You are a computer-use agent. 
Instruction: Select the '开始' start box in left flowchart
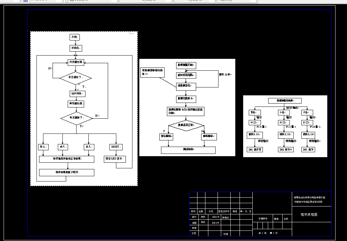click(x=75, y=37)
